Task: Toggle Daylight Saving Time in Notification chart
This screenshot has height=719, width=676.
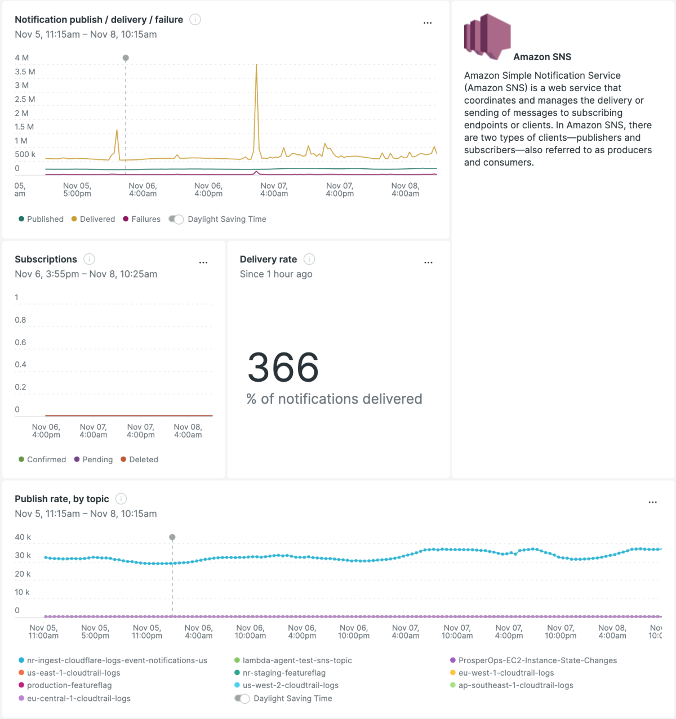Action: [x=176, y=220]
